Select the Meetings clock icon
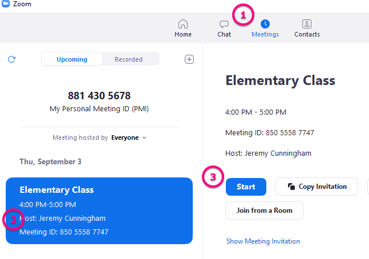 point(265,24)
